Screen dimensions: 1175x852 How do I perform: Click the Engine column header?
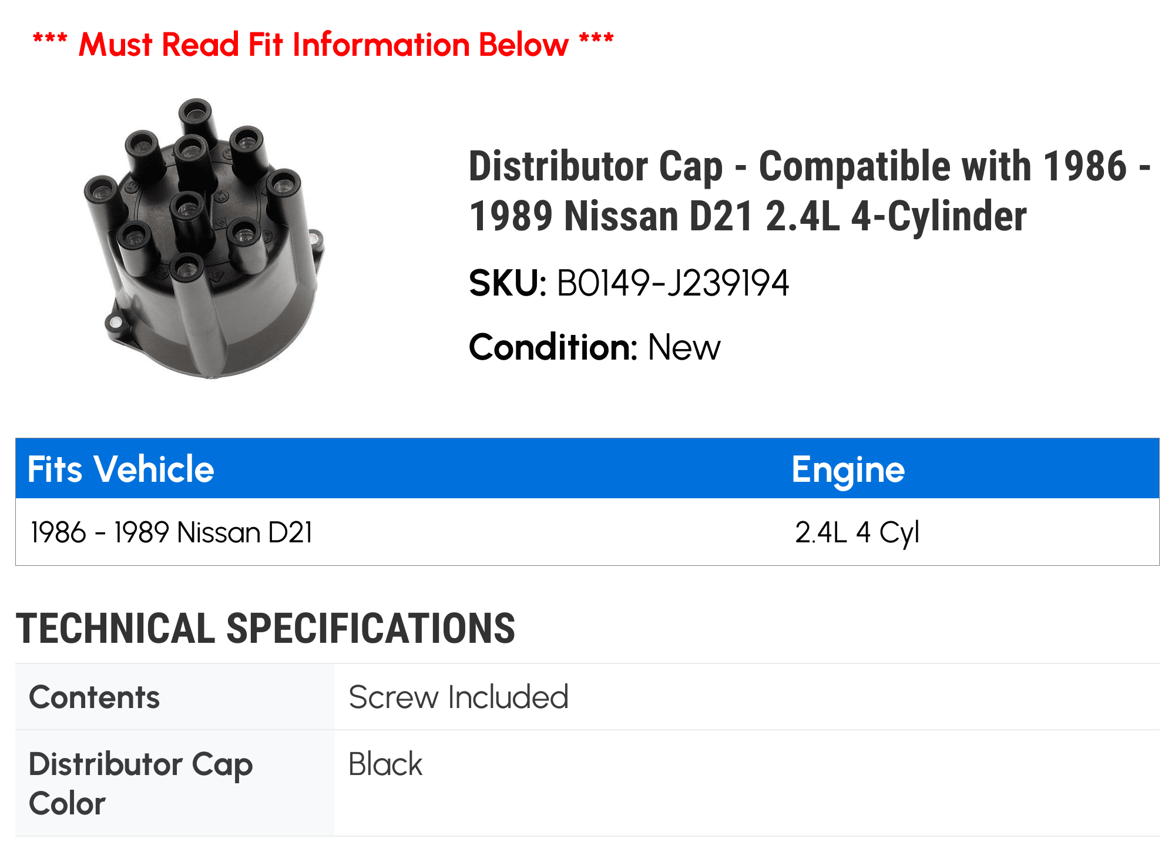tap(848, 469)
